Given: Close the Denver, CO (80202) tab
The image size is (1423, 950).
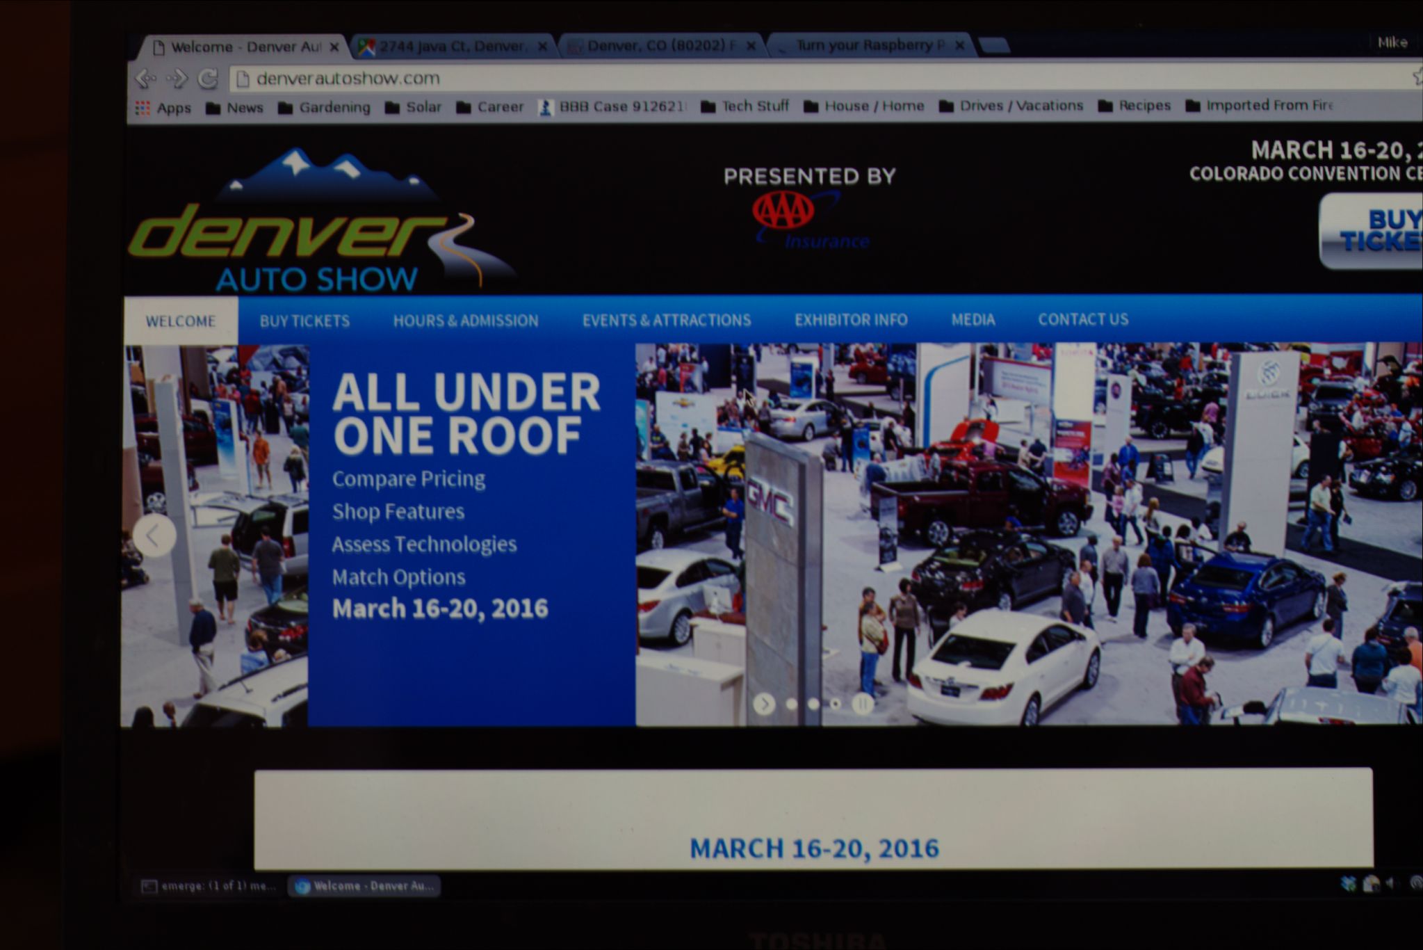Looking at the screenshot, I should [751, 46].
